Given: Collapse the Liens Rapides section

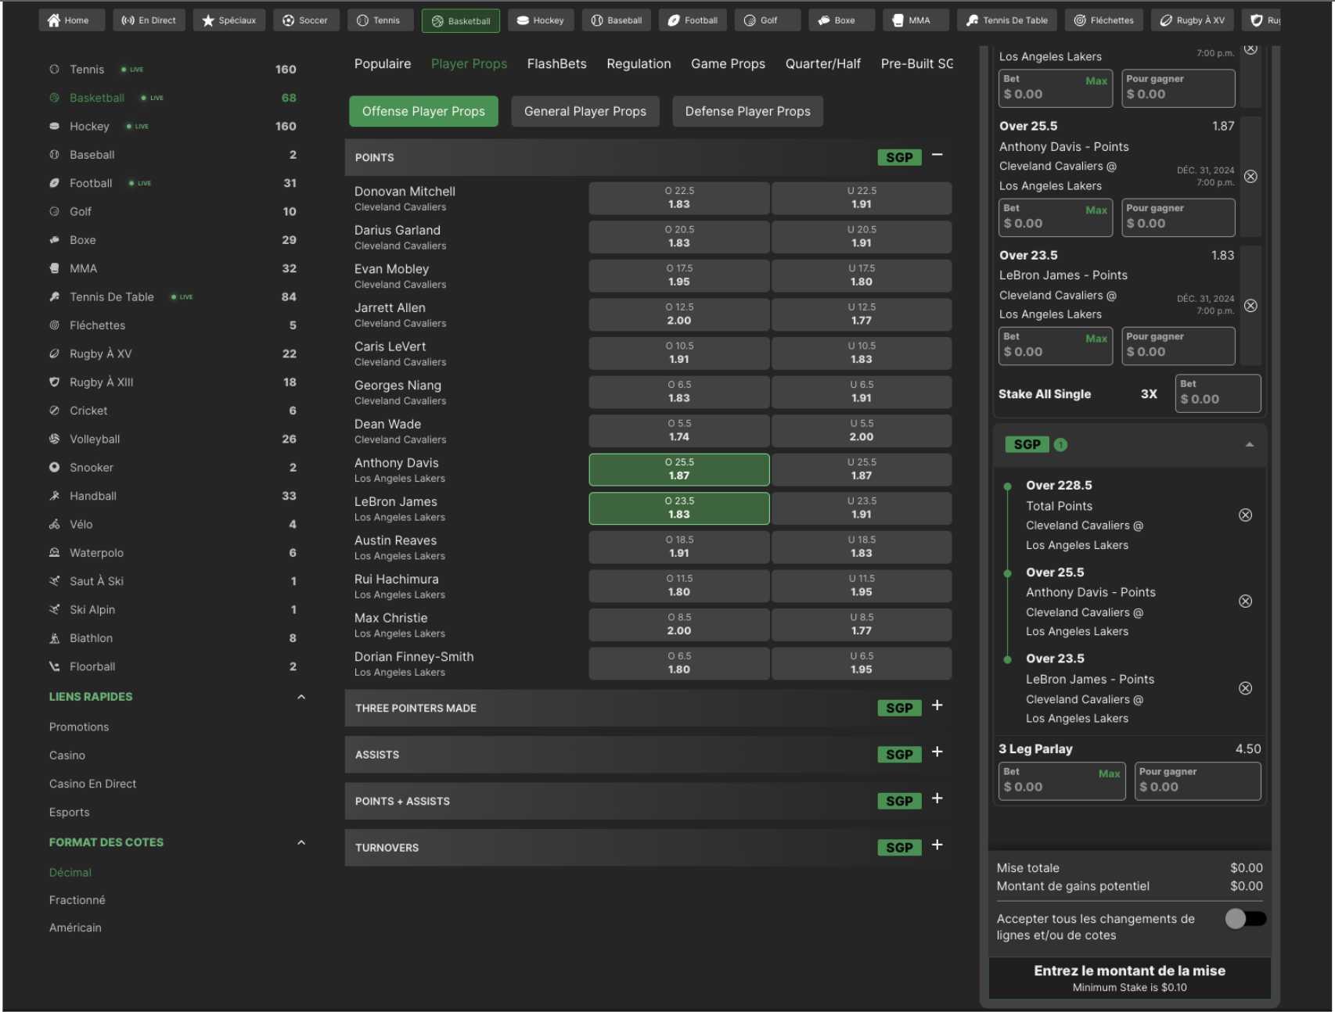Looking at the screenshot, I should (301, 697).
